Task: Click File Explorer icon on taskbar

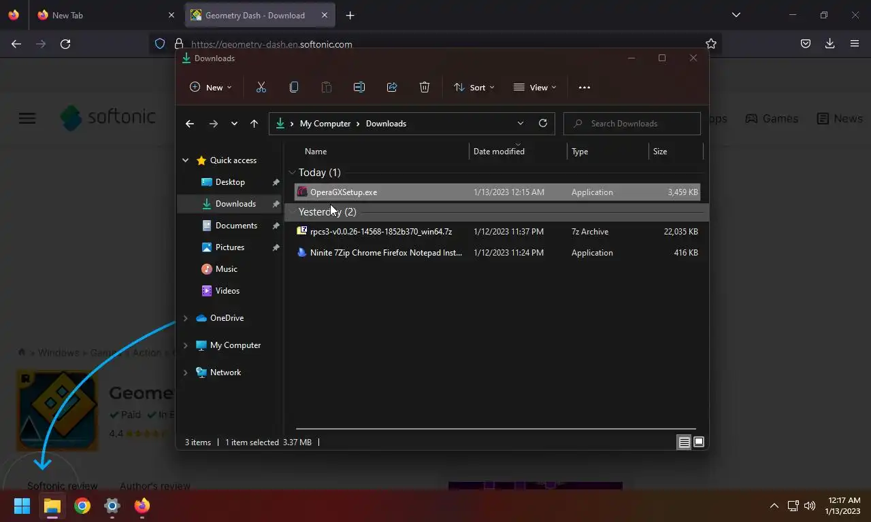Action: coord(52,506)
